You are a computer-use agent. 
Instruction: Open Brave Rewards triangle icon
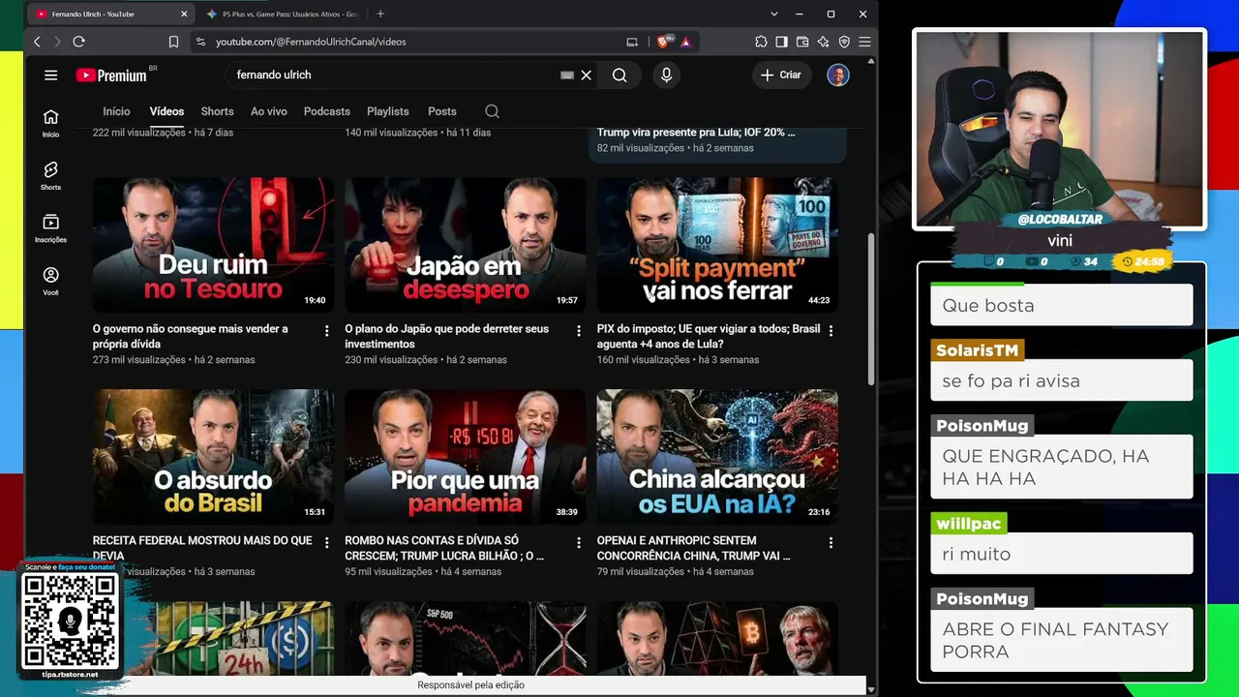pos(685,42)
